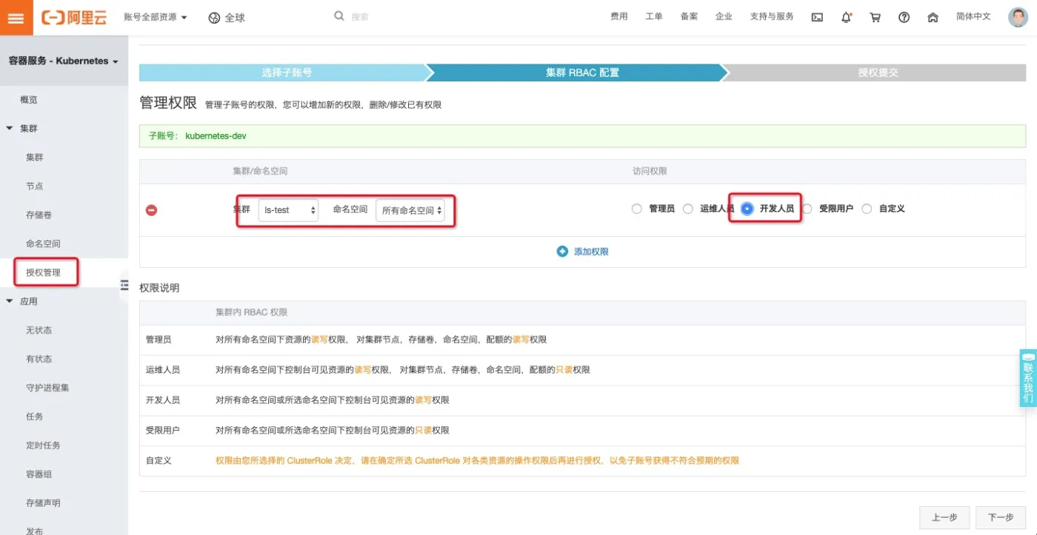Viewport: 1037px width, 535px height.
Task: Collapse the 应用 sidebar section
Action: [x=10, y=301]
